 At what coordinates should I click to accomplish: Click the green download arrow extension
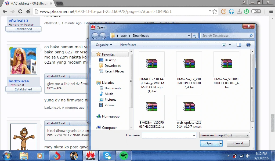(x=247, y=11)
